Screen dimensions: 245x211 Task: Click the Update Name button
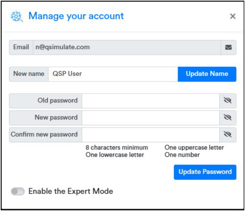pos(207,74)
